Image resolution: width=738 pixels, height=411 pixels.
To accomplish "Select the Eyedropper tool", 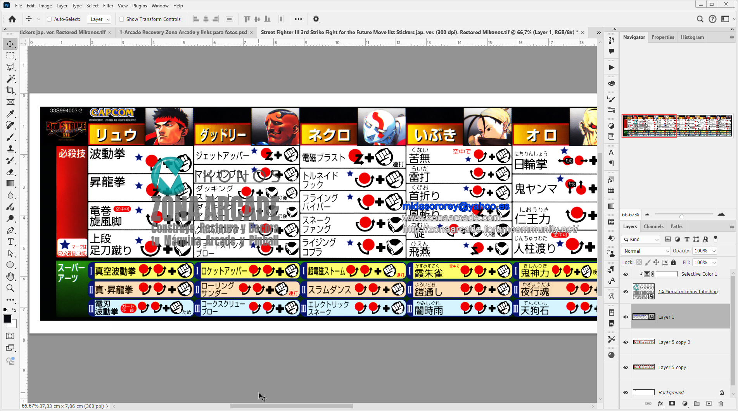I will coord(10,114).
